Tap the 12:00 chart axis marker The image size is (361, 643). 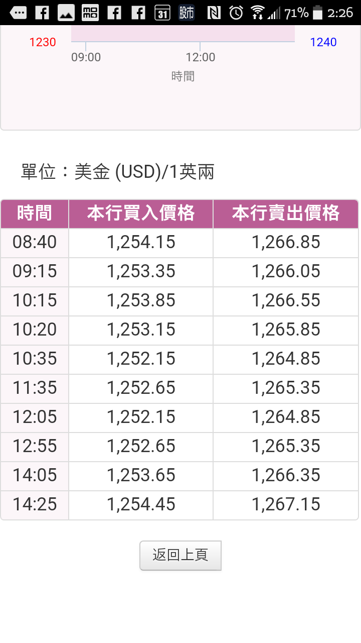point(200,57)
